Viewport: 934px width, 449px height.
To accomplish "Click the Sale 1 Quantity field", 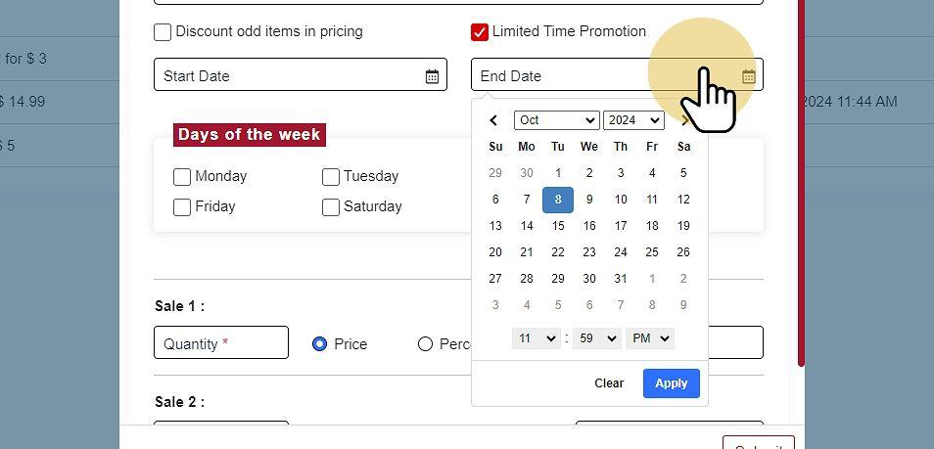I will tap(221, 343).
